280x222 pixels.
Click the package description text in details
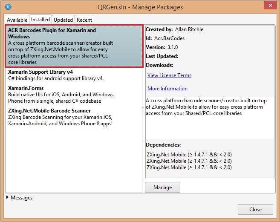[x=209, y=107]
